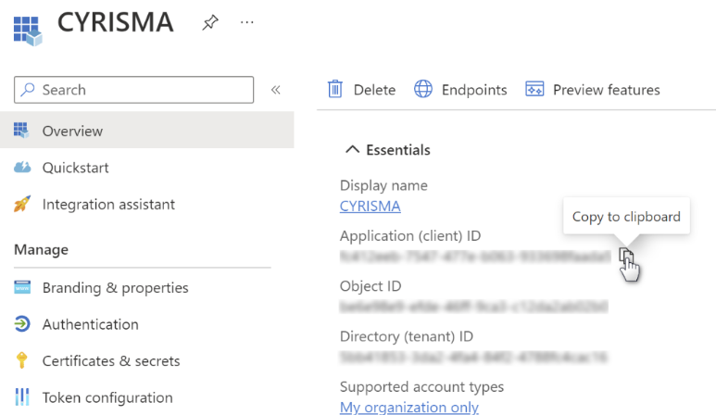Screen dimensions: 716x415
Task: Open Preview features toolbar label
Action: click(x=606, y=90)
